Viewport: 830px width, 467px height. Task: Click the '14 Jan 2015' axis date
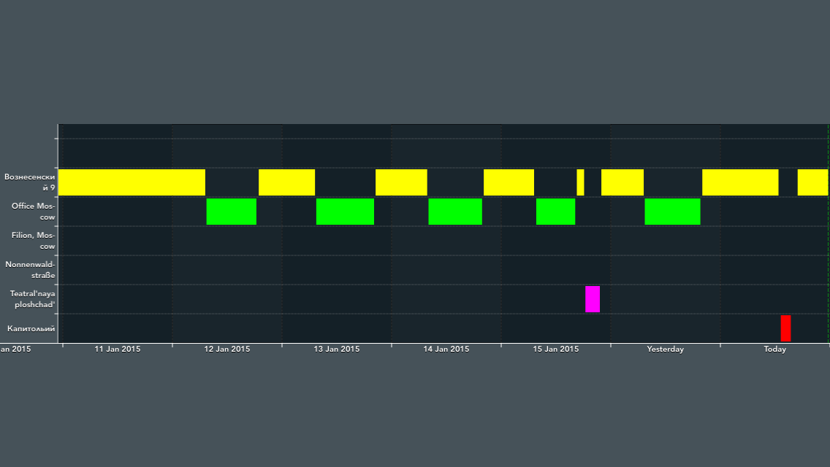pos(446,349)
